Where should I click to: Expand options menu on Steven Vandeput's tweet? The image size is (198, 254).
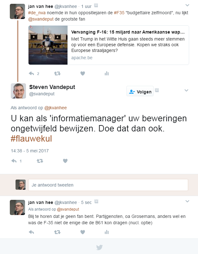coord(187,90)
